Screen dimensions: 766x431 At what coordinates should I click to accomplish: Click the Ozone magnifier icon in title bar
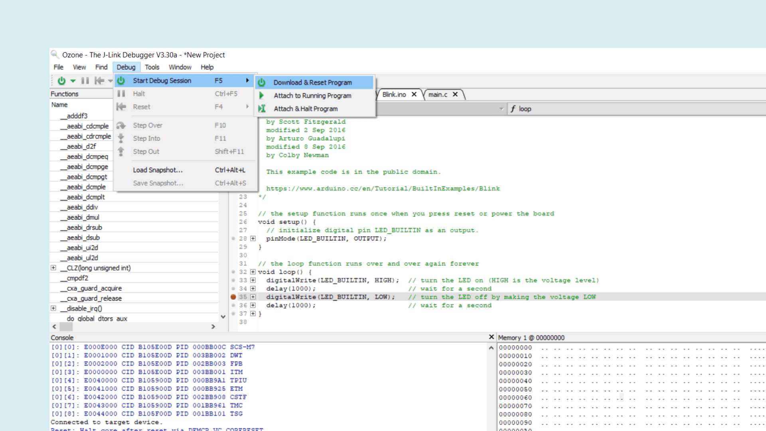55,55
